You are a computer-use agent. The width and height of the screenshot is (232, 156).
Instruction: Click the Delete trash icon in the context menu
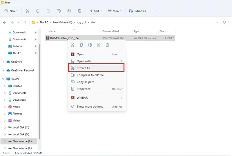(x=107, y=45)
